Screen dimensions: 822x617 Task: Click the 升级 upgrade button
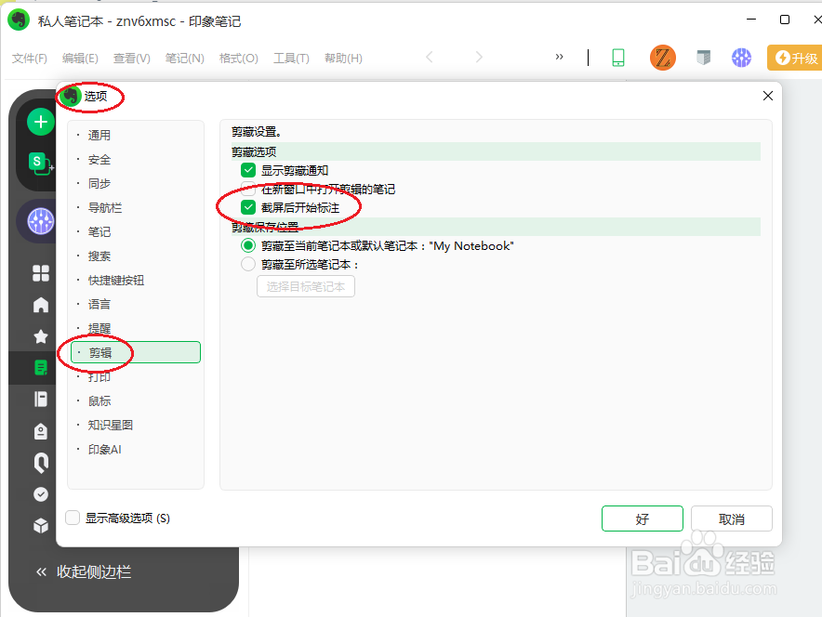pyautogui.click(x=796, y=57)
